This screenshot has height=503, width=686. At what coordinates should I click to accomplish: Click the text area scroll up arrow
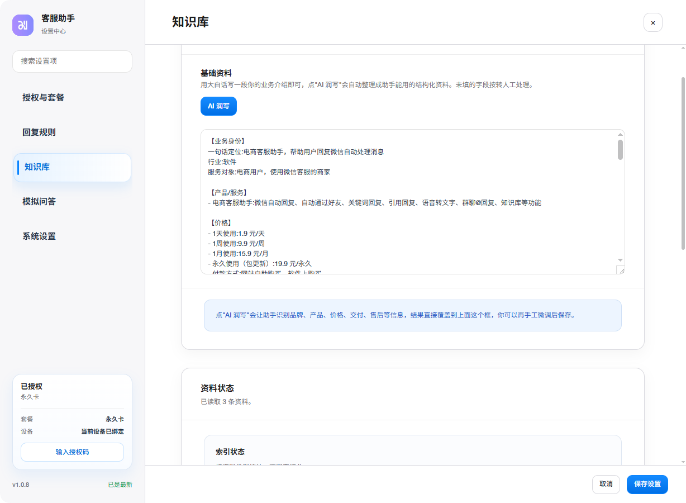click(x=620, y=134)
